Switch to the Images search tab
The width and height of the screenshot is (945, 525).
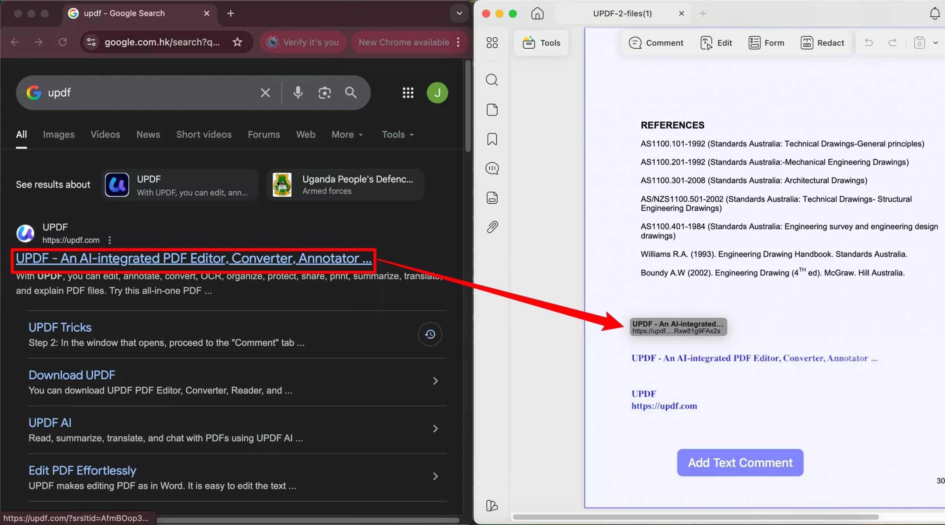[59, 135]
